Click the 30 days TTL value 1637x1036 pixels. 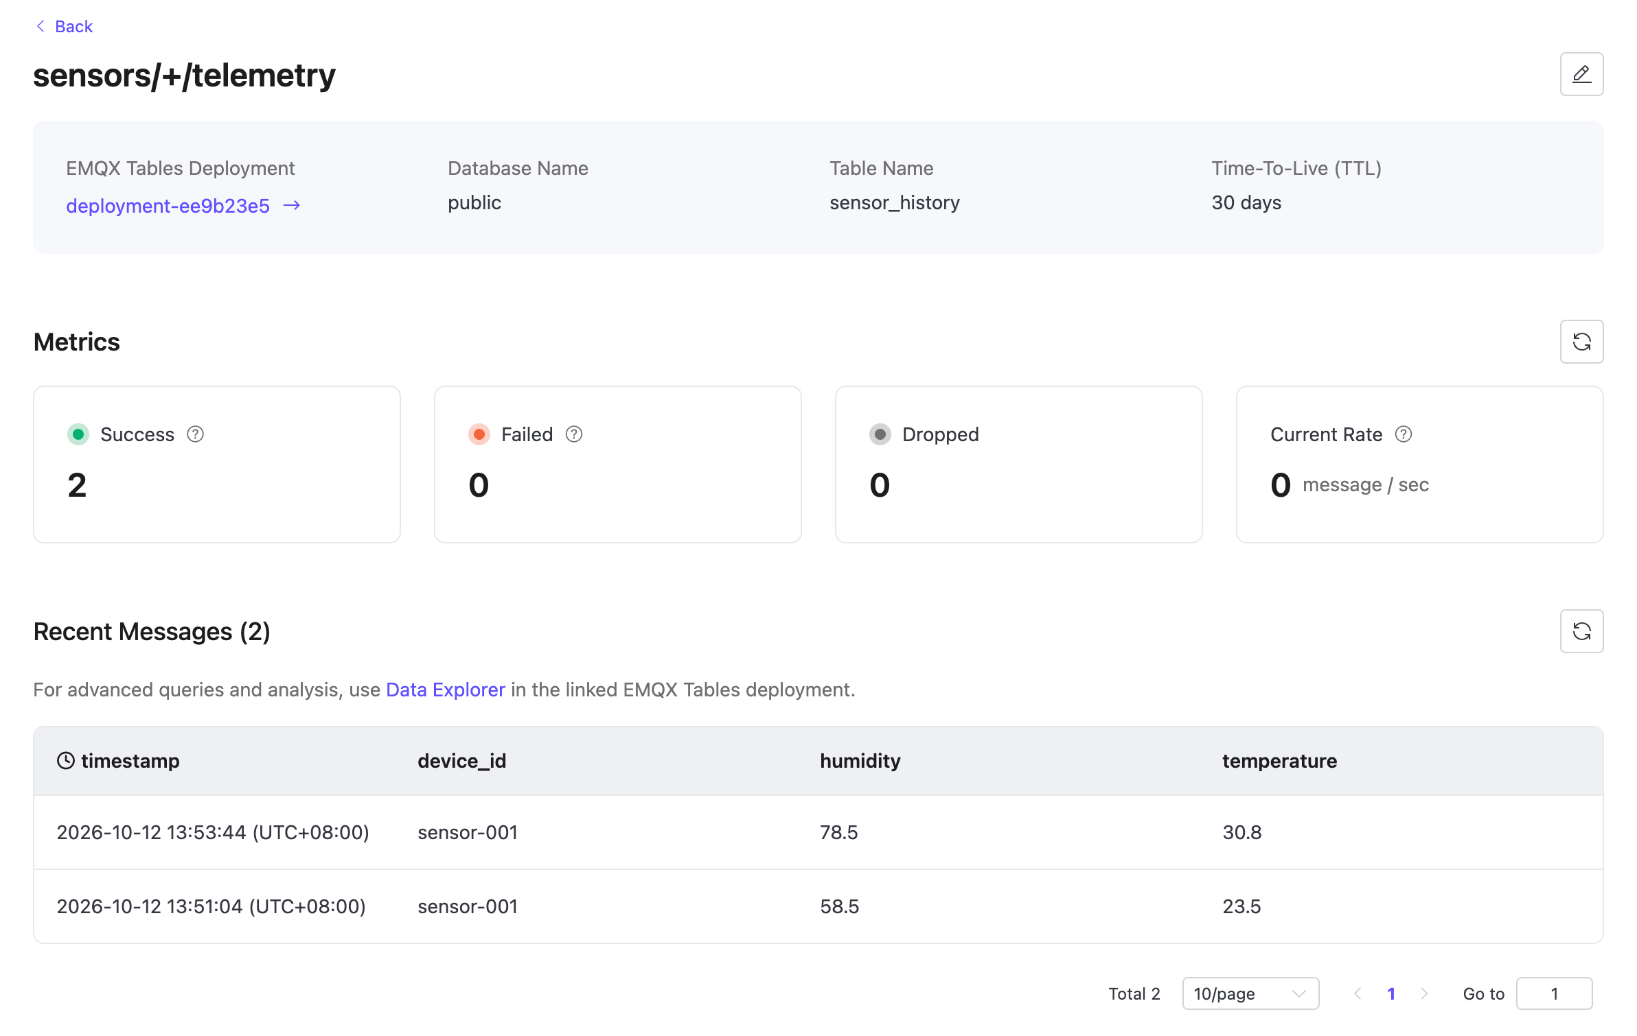pyautogui.click(x=1246, y=203)
